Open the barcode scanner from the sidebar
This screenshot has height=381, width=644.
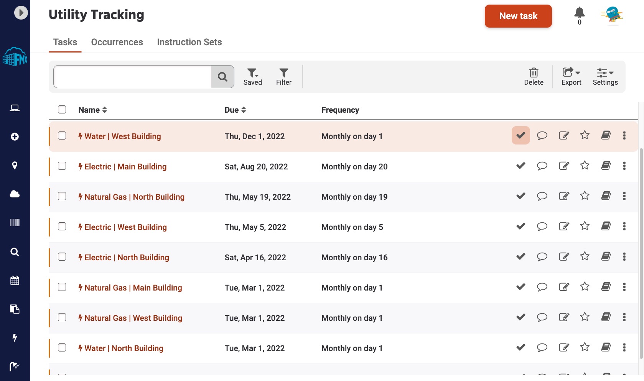(15, 223)
